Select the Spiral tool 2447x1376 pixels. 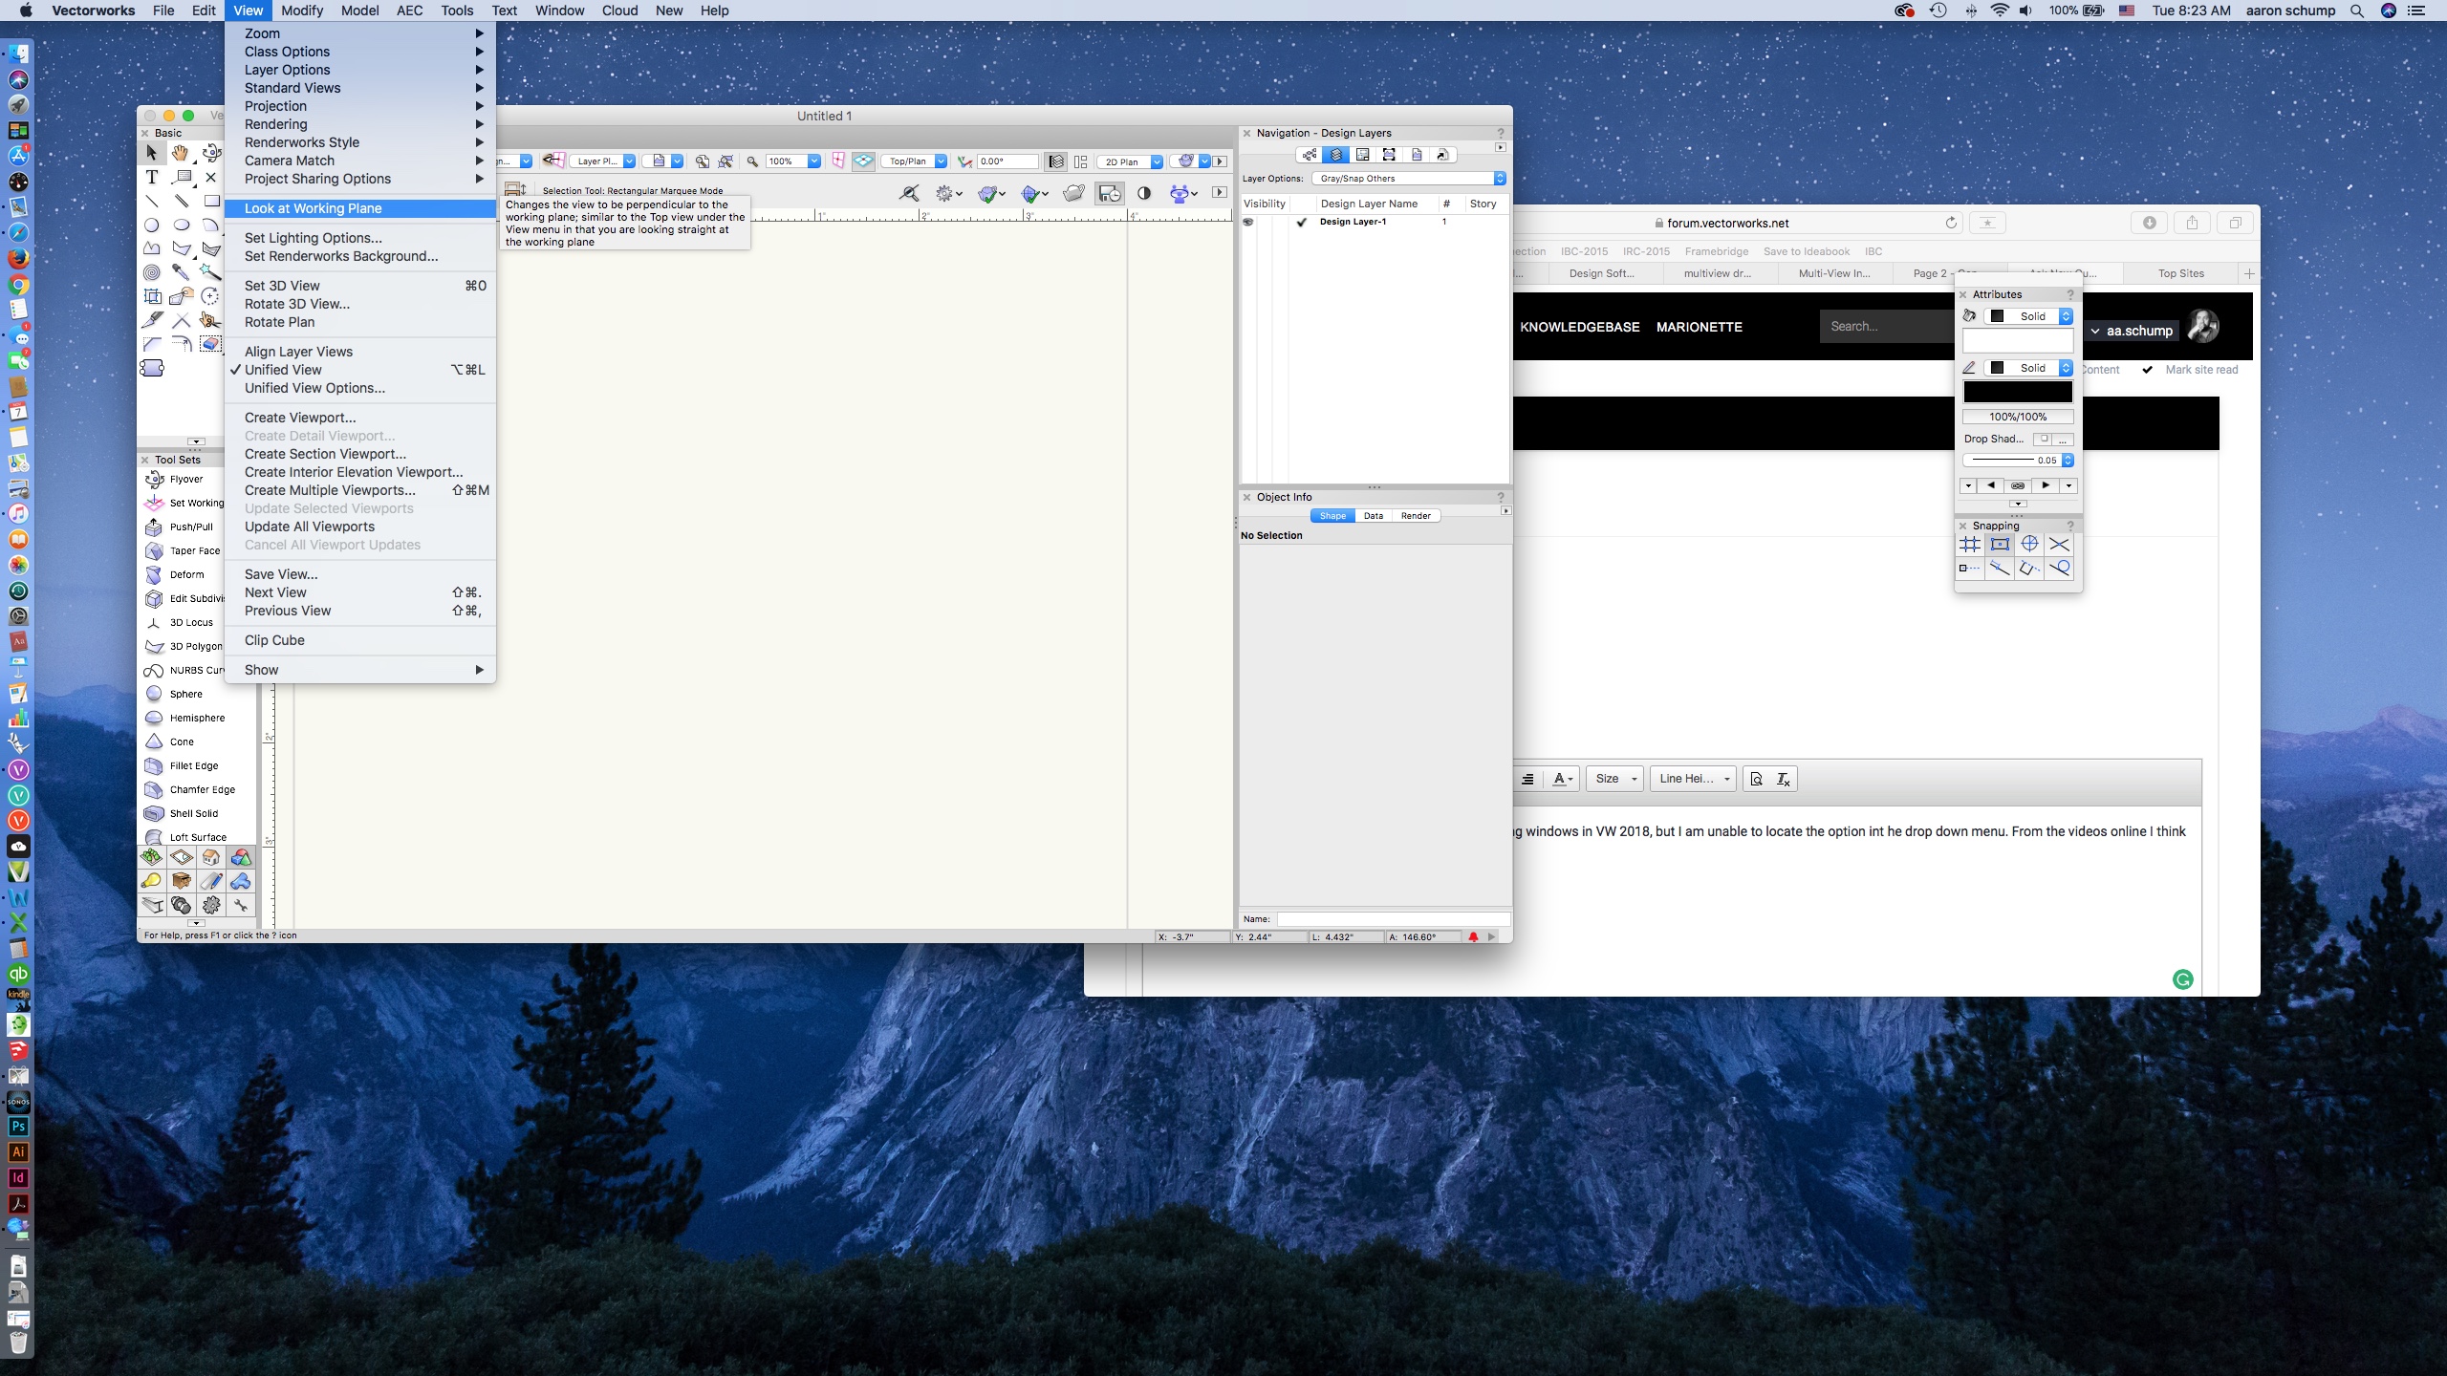(151, 272)
